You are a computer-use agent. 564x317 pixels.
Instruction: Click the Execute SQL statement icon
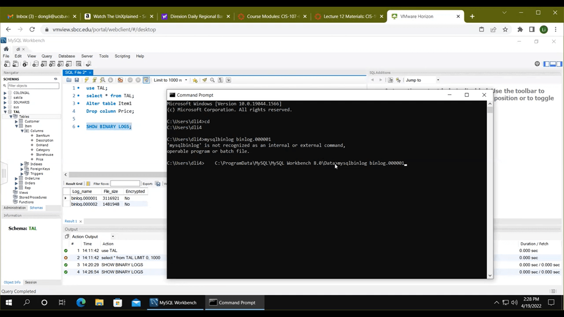[x=86, y=80]
